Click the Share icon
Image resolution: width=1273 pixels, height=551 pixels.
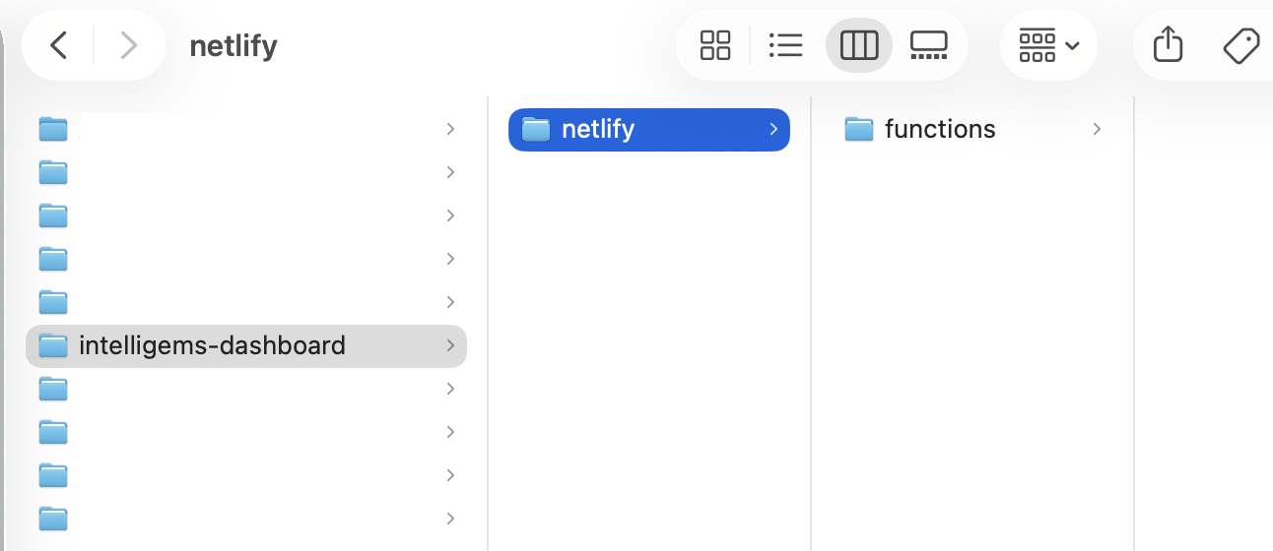(1168, 45)
